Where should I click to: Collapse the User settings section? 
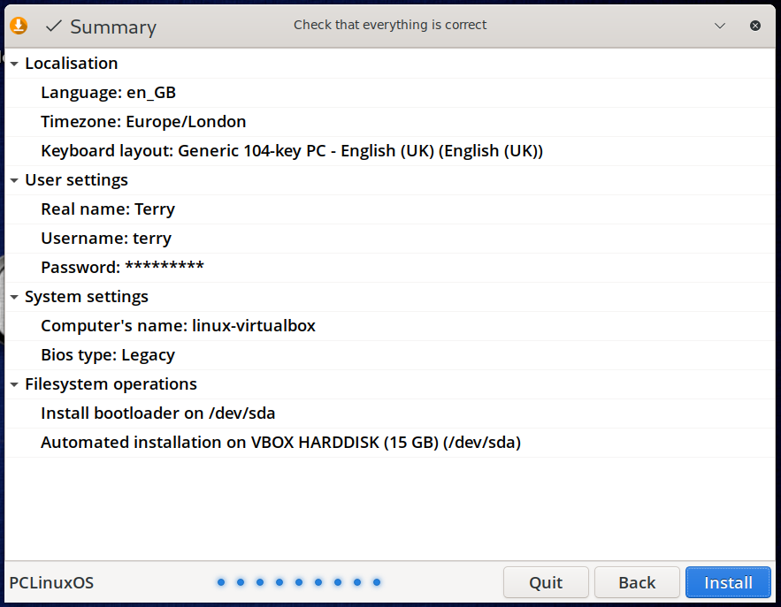point(14,180)
